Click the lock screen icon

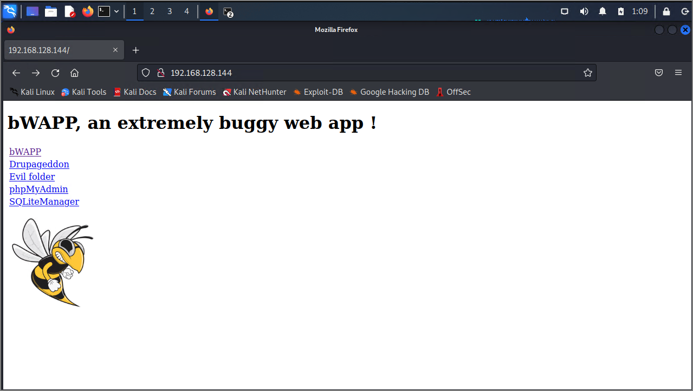(666, 11)
